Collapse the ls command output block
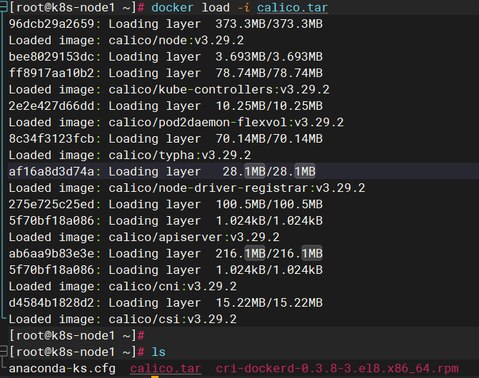Image resolution: width=479 pixels, height=378 pixels. point(3,352)
